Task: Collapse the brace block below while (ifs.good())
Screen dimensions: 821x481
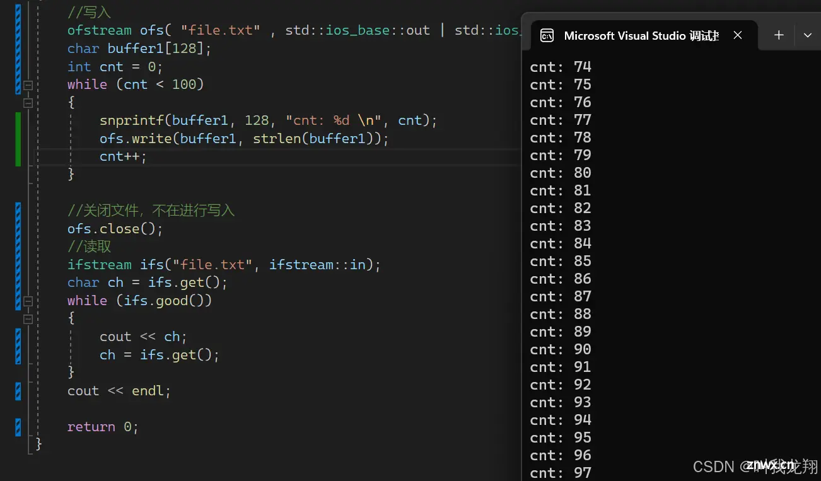Action: pos(28,319)
